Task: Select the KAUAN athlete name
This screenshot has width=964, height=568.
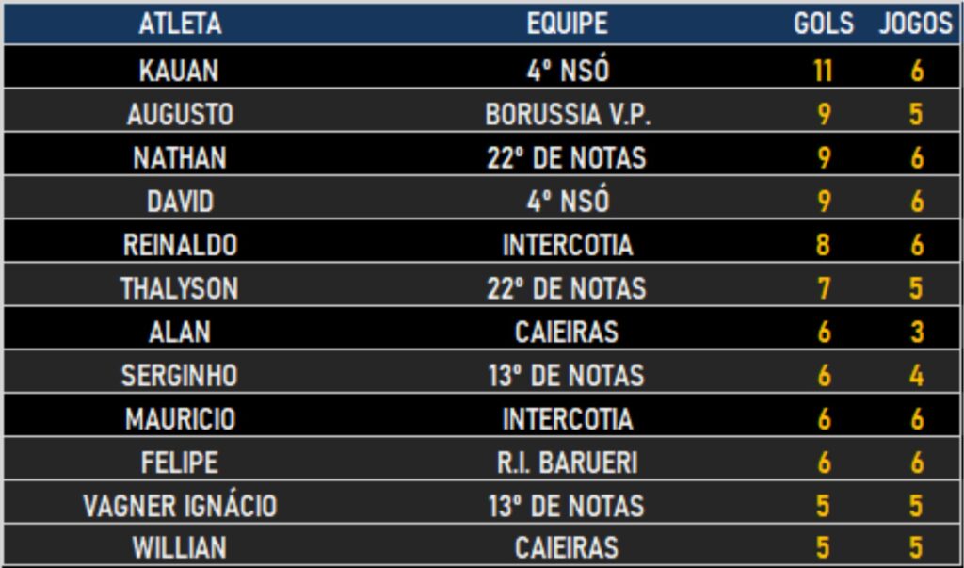Action: 179,70
